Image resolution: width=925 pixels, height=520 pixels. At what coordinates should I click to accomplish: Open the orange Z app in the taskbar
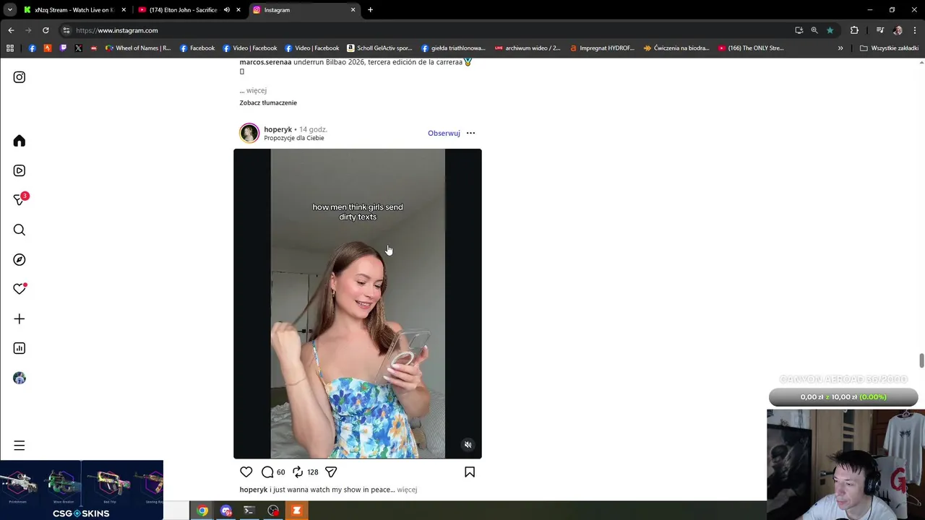[x=296, y=511]
